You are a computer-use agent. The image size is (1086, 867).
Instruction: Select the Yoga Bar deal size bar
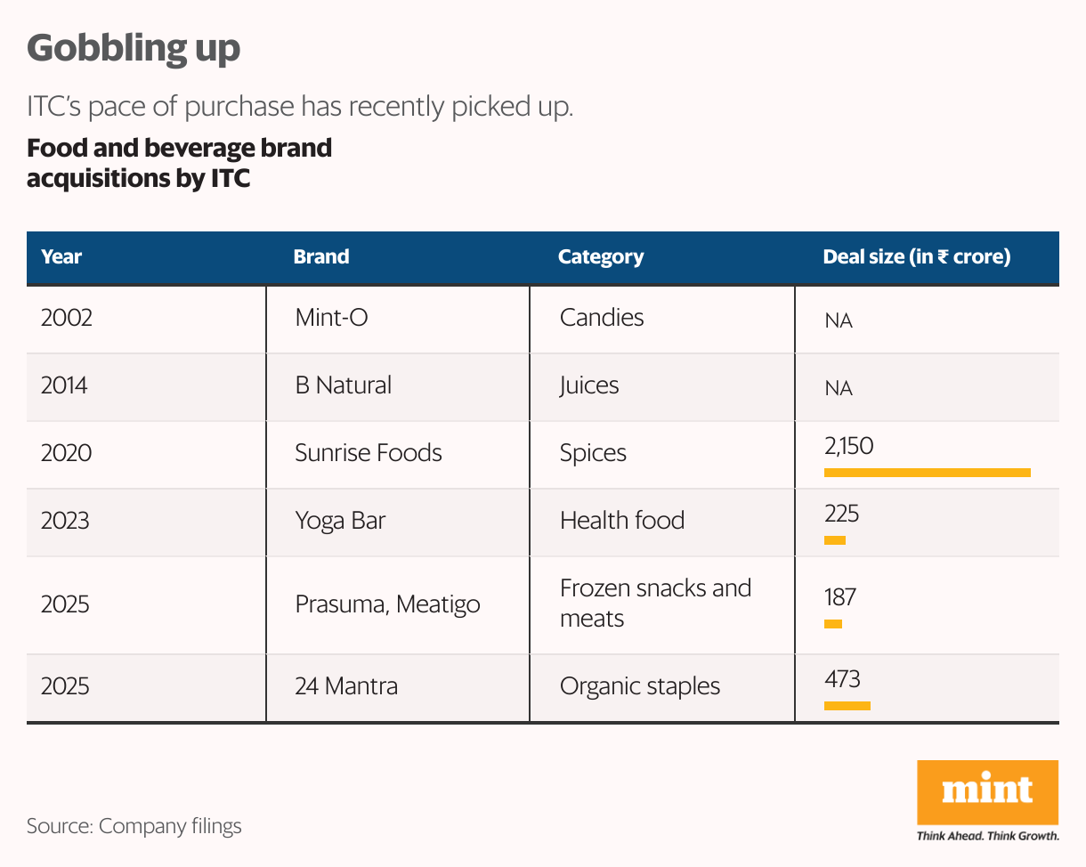click(835, 540)
